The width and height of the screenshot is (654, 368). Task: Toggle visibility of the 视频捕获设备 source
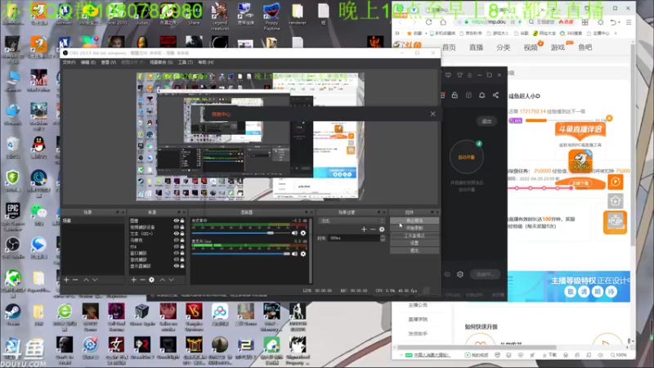177,227
